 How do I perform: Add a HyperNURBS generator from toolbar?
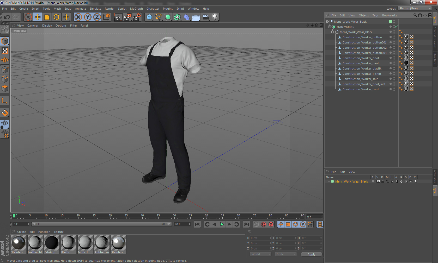pos(168,17)
